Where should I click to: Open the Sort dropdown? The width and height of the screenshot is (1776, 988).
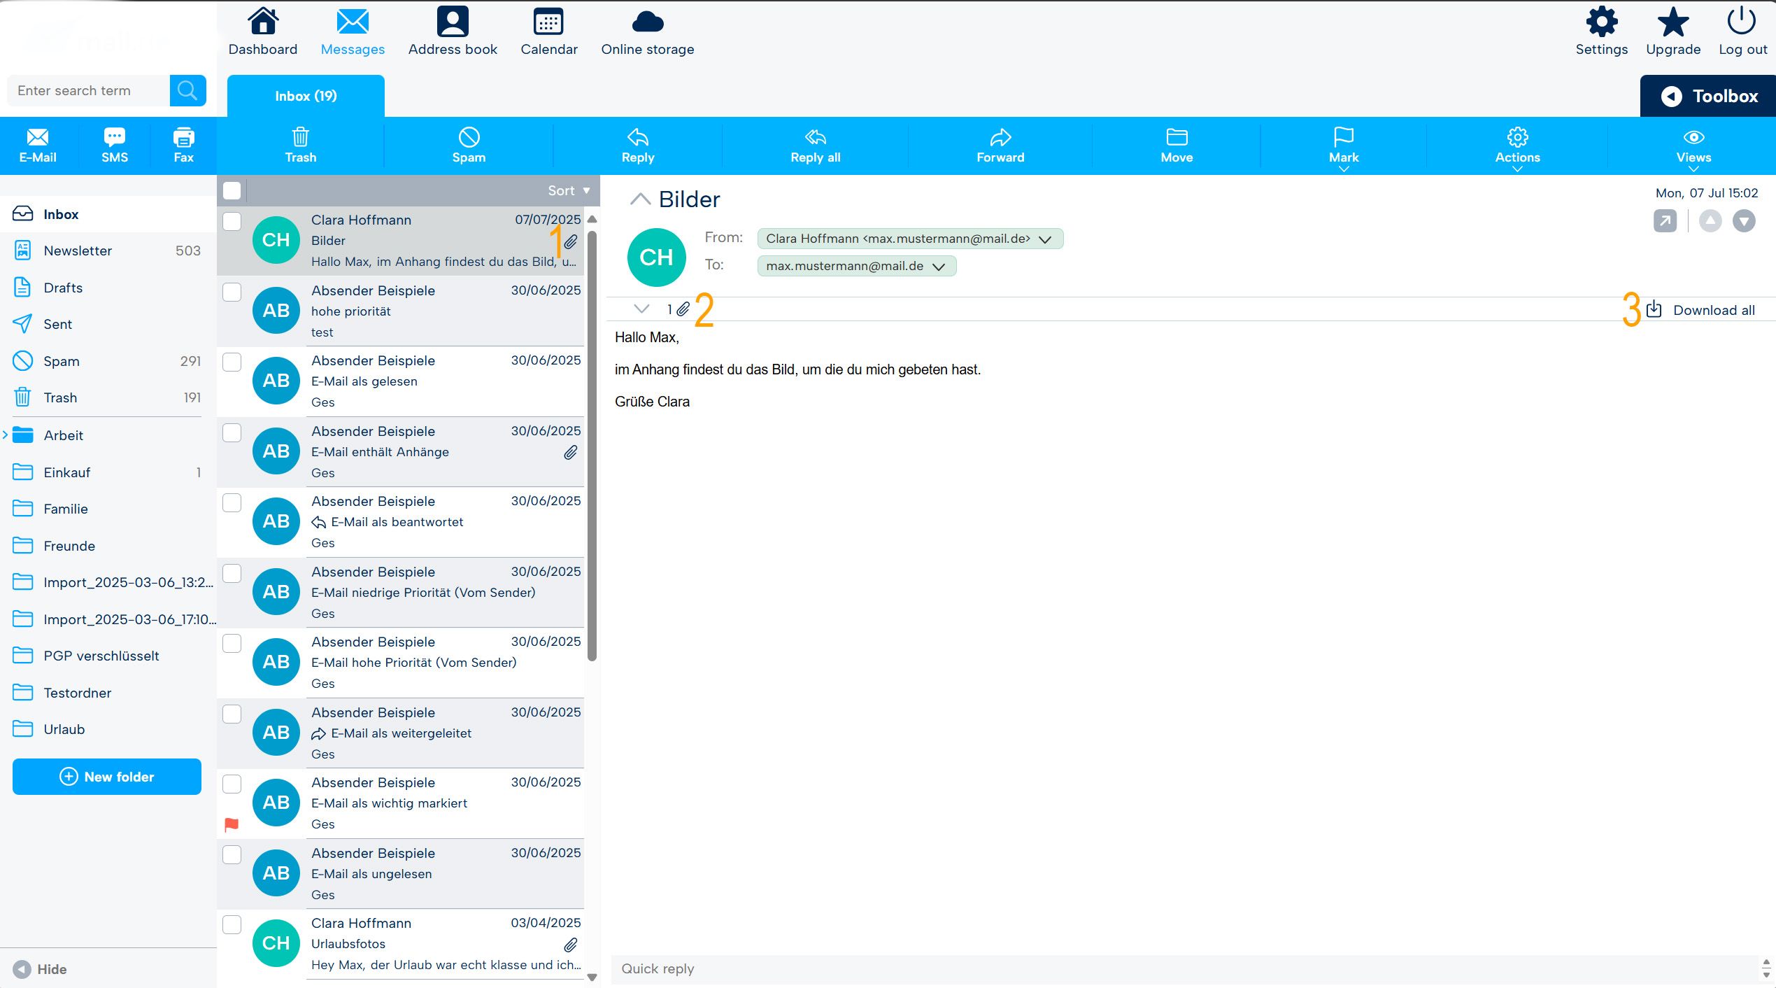[x=569, y=190]
